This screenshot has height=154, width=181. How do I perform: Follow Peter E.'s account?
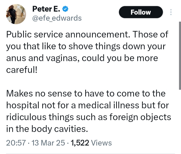(x=141, y=12)
